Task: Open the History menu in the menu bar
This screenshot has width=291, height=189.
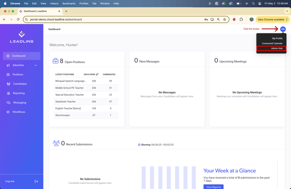Action: point(54,3)
